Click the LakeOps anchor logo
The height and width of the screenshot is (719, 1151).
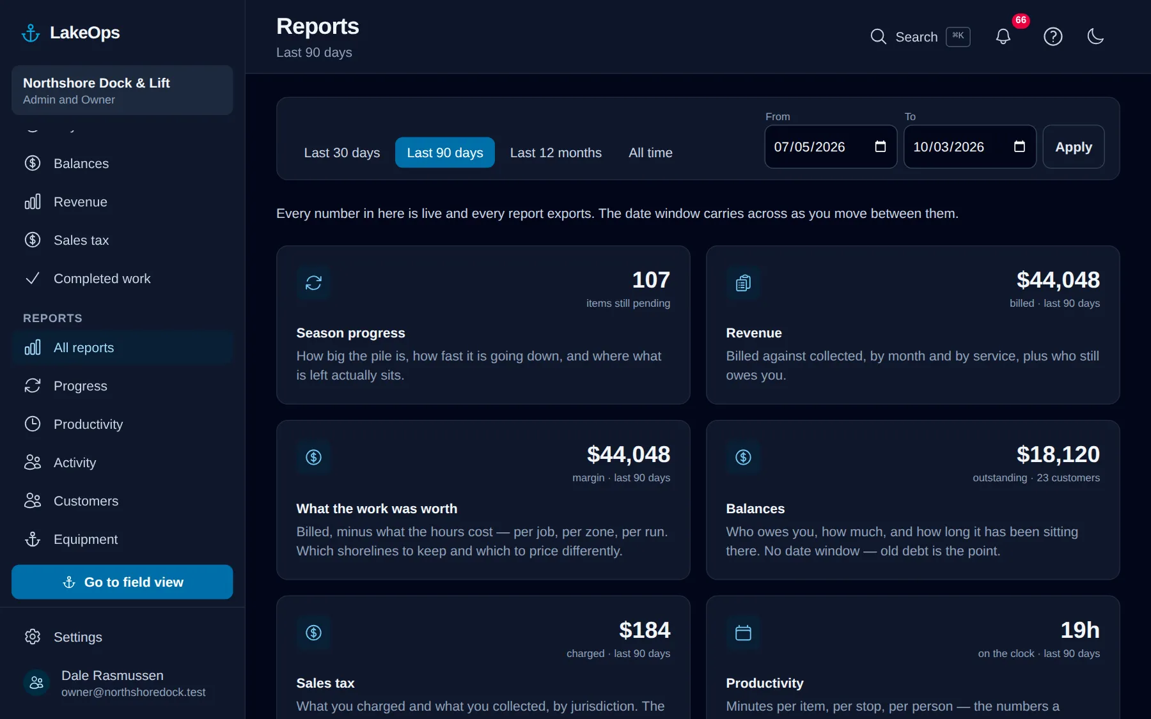[x=31, y=33]
